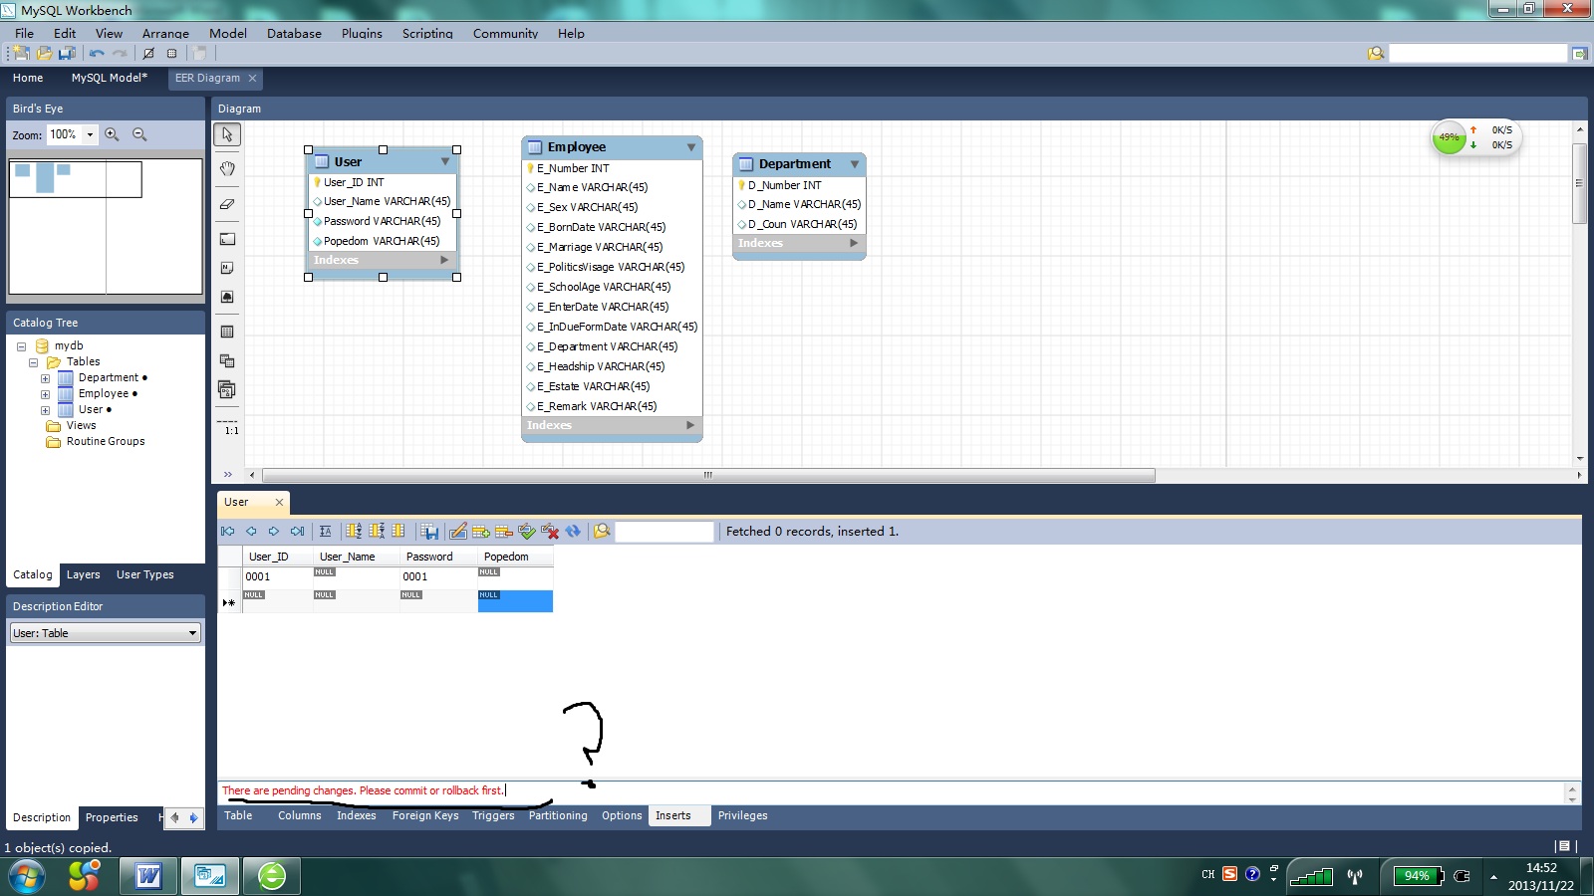Delete the selected row in the grid
Image resolution: width=1594 pixels, height=896 pixels.
pyautogui.click(x=504, y=532)
